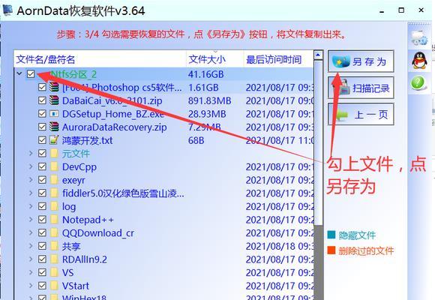Viewport: 435px width, 300px height.
Task: Toggle checkbox for QQDownload_cr folder
Action: (x=42, y=232)
